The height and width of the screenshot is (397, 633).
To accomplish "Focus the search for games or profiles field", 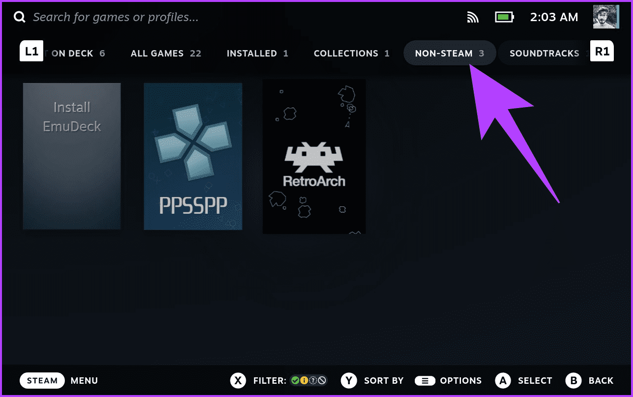I will point(115,18).
